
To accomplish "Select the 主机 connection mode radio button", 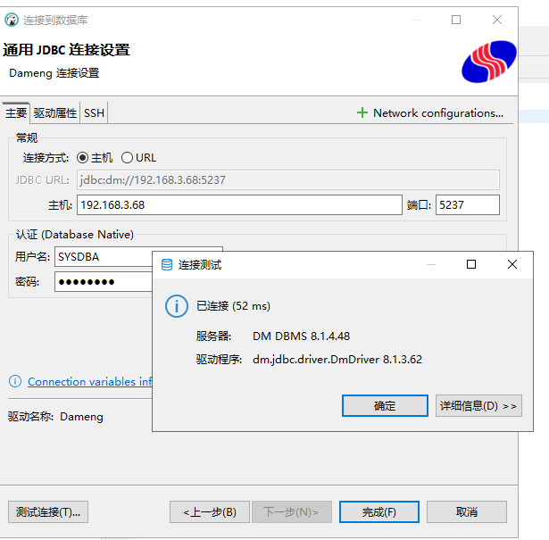I will 83,158.
